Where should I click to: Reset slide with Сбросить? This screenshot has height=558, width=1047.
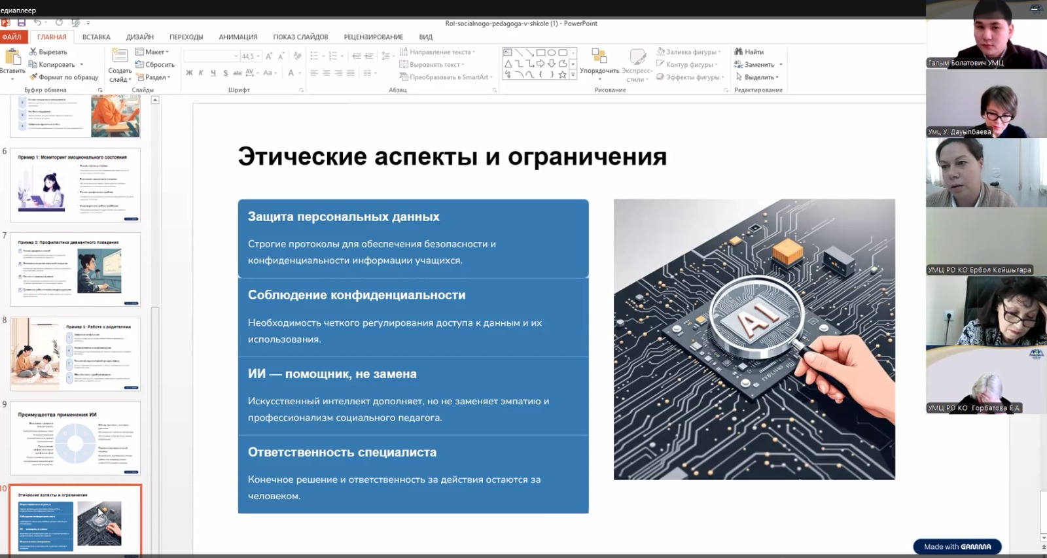[x=155, y=65]
